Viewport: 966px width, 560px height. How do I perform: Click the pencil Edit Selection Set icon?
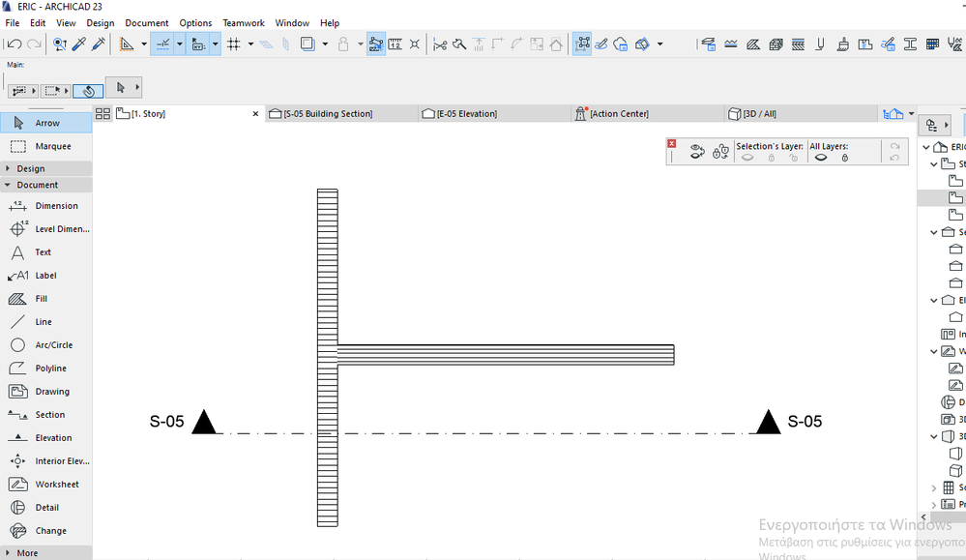pos(601,44)
